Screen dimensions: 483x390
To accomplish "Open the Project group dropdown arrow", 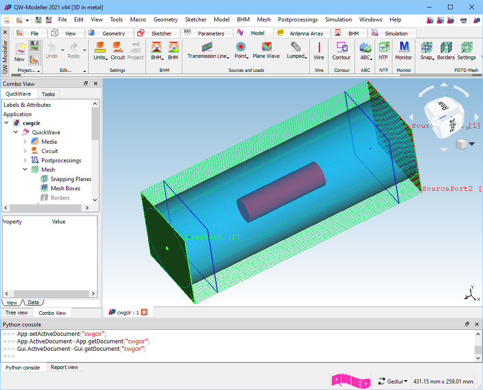I will (x=39, y=71).
